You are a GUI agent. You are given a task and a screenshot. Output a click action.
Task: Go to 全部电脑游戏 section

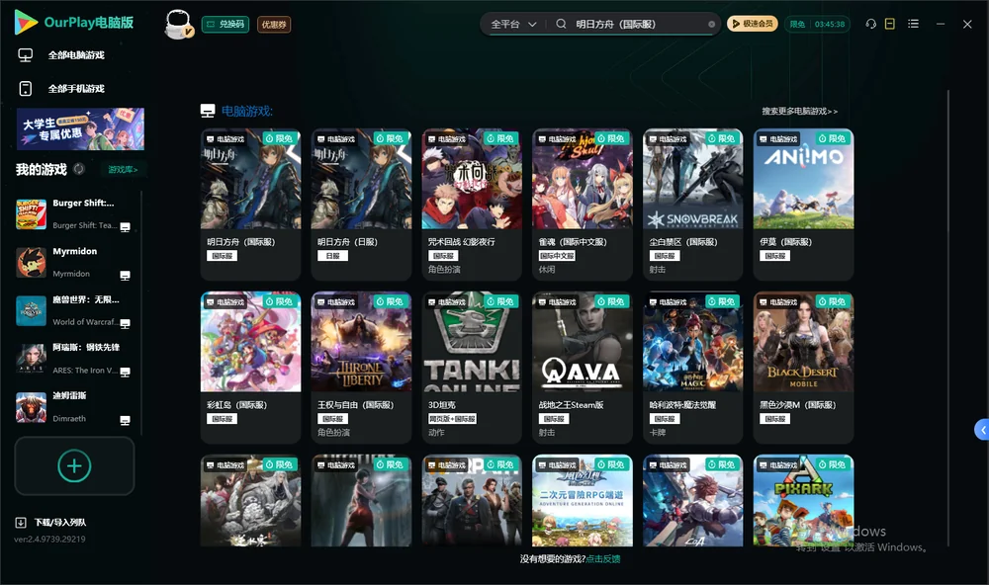tap(61, 55)
